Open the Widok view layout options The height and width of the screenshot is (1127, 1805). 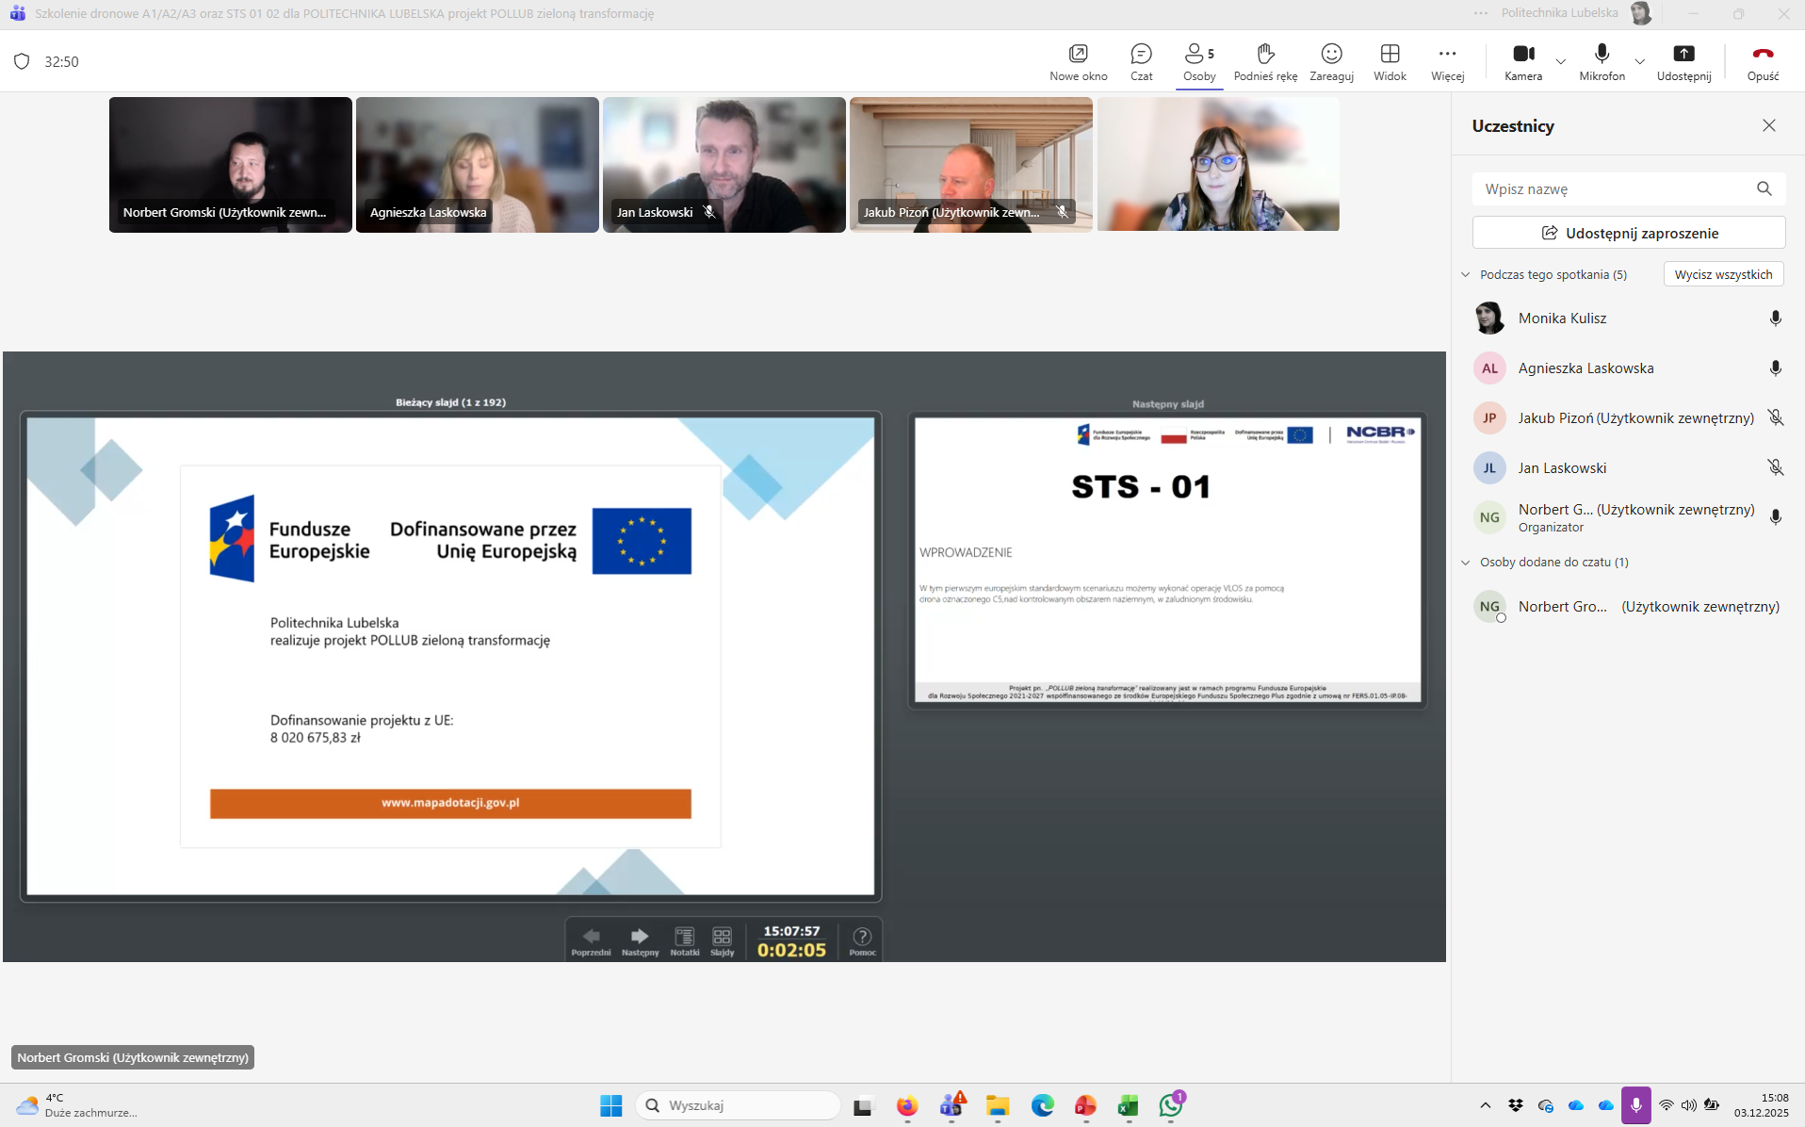[x=1390, y=62]
